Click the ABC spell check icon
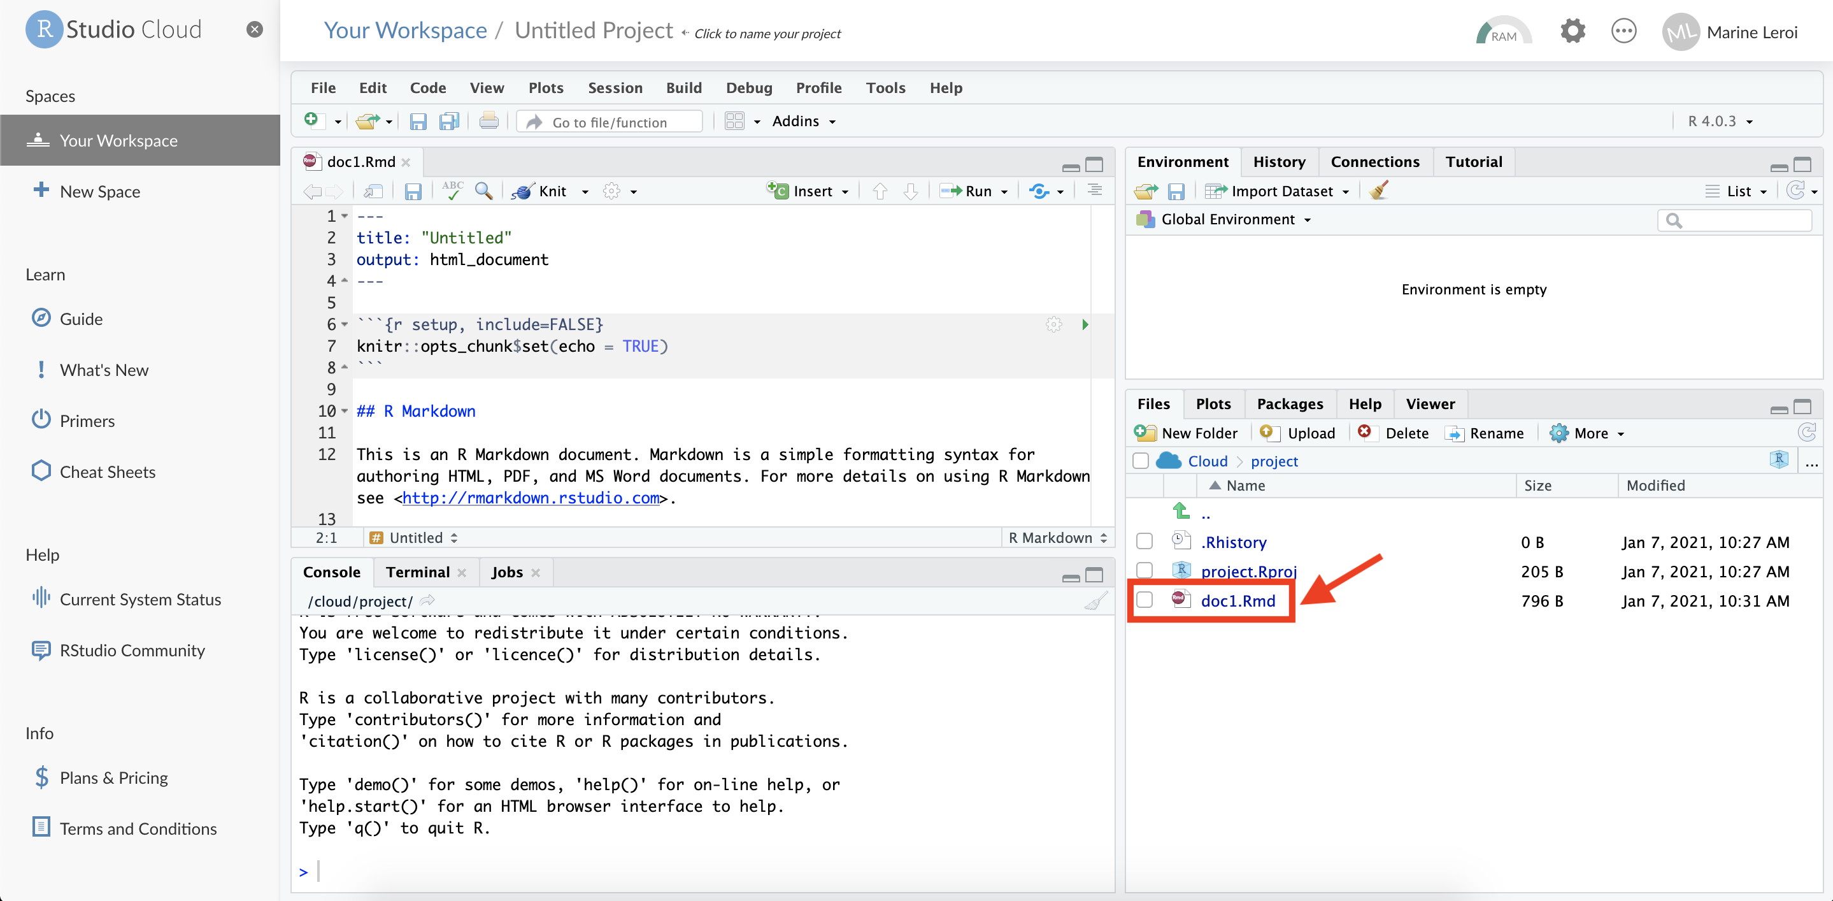 452,190
